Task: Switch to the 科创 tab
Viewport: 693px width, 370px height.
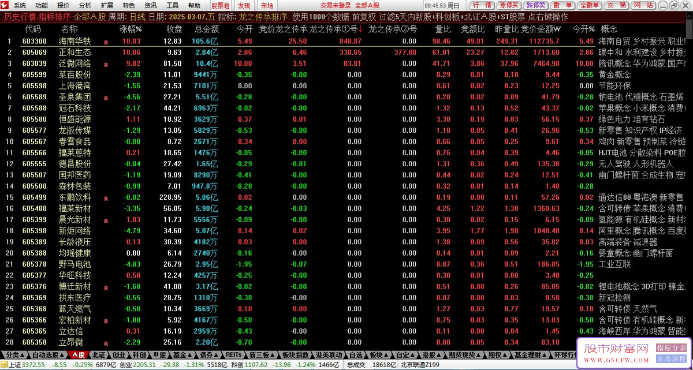Action: pos(139,354)
